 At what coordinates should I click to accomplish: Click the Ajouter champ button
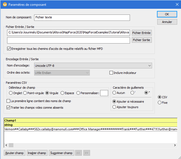14,153
